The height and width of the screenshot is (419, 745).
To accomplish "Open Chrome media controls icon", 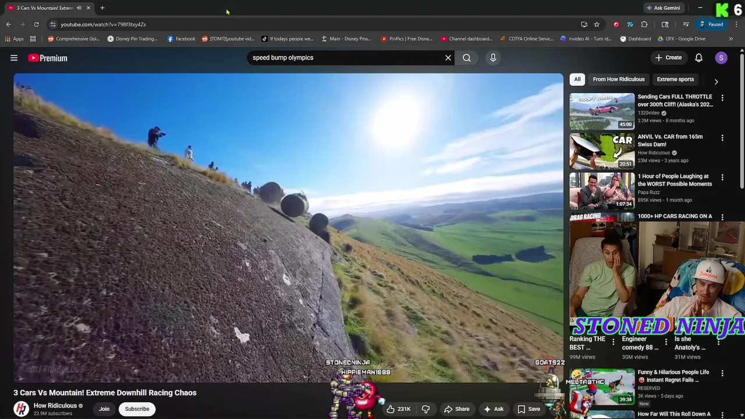I will pyautogui.click(x=686, y=24).
